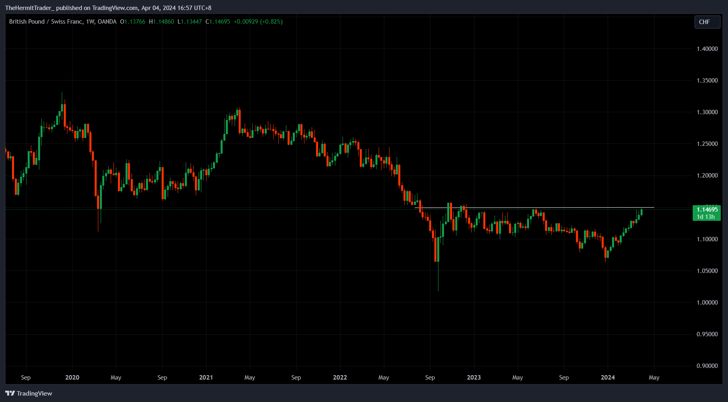Click the CHF currency button
Image resolution: width=728 pixels, height=402 pixels.
pyautogui.click(x=707, y=22)
